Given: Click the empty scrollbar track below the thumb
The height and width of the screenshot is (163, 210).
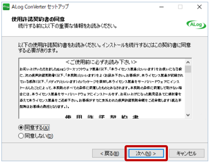Looking at the screenshot, I should tap(188, 92).
